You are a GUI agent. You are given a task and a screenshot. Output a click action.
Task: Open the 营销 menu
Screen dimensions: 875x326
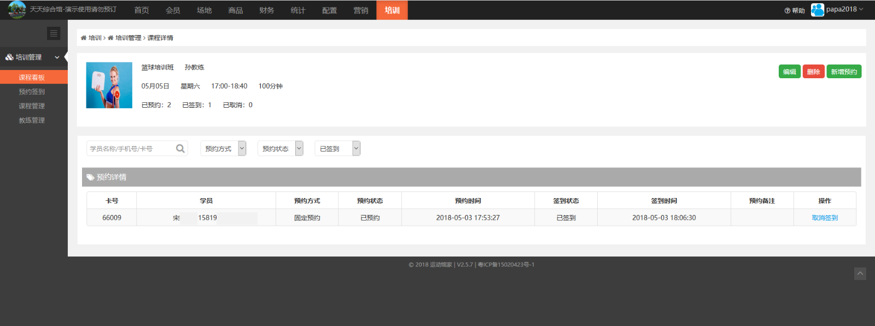(361, 10)
